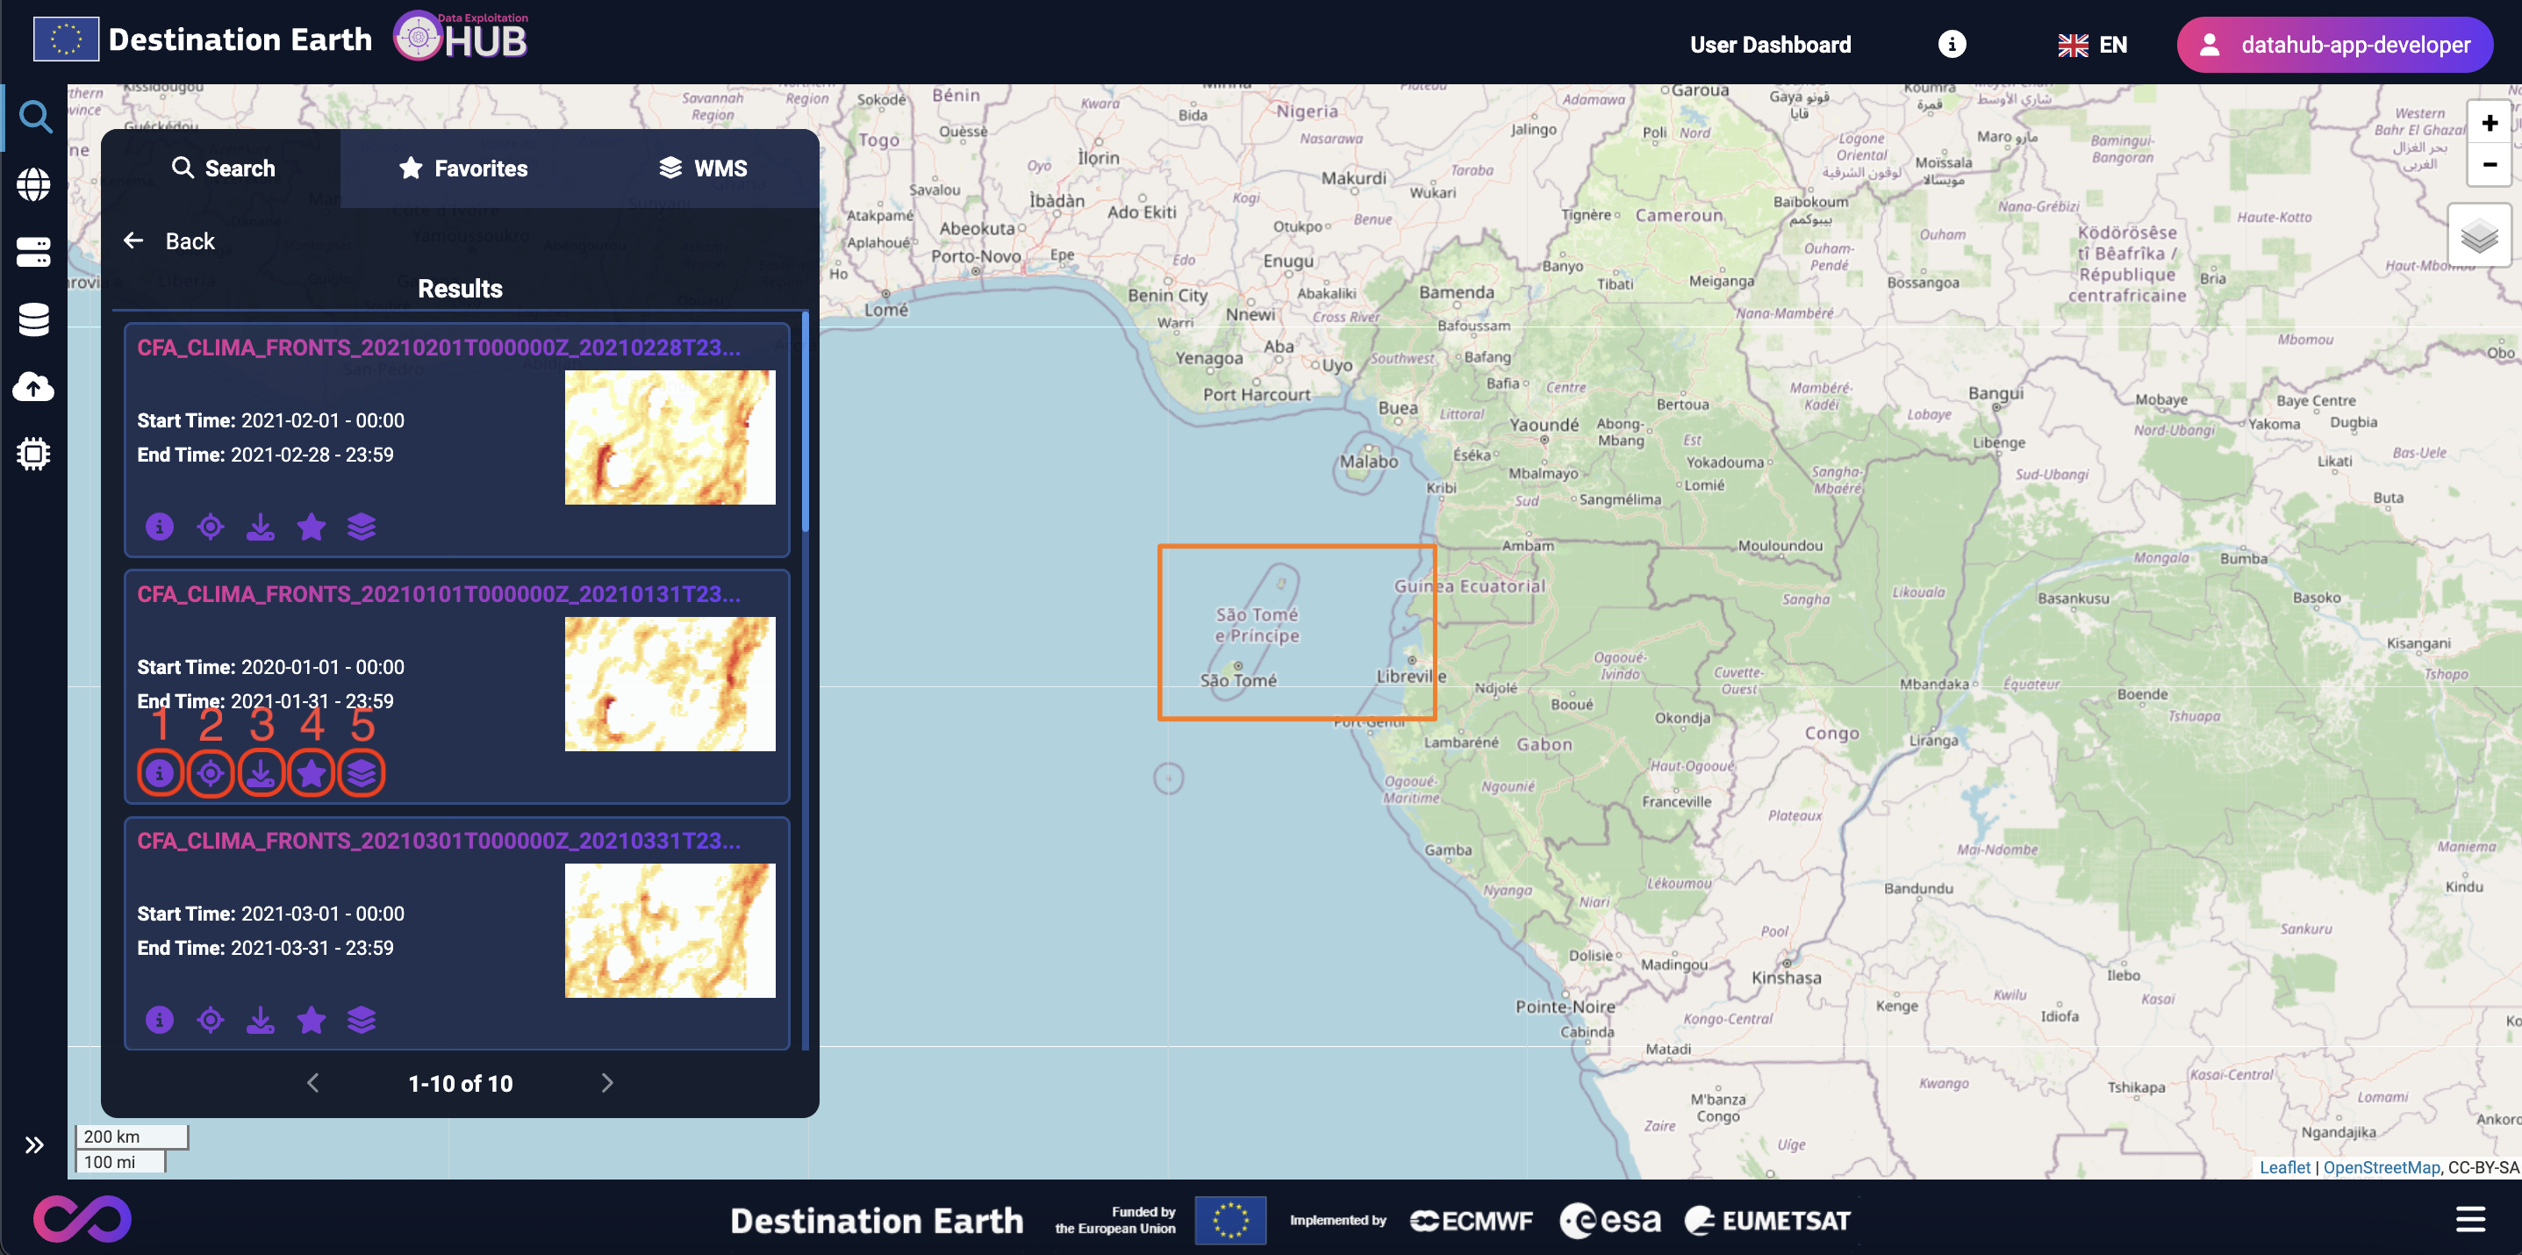This screenshot has height=1255, width=2522.
Task: Locate the 20210301 fronts result on map
Action: 211,1020
